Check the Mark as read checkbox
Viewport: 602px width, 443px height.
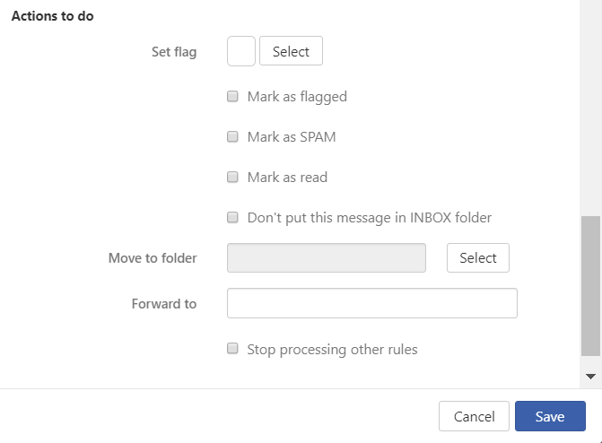click(232, 177)
